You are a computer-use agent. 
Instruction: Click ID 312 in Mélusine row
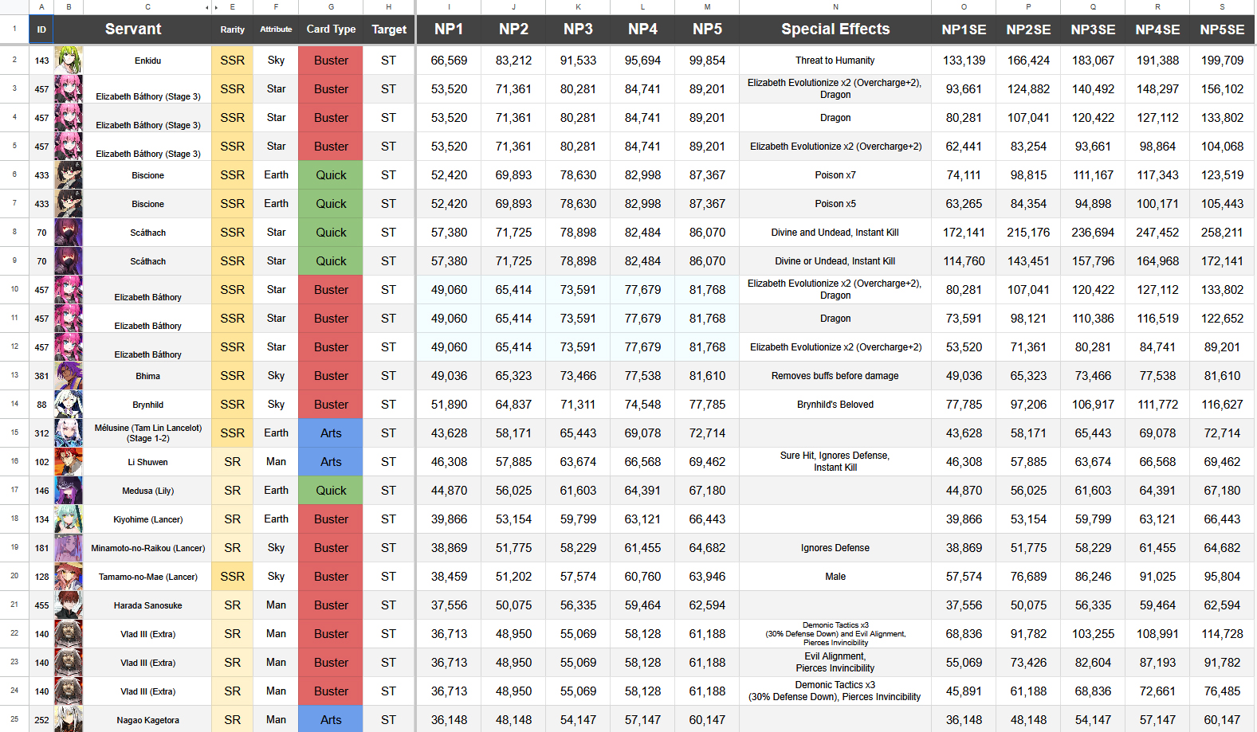click(x=41, y=433)
